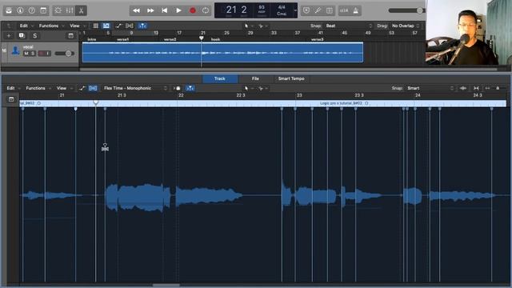The height and width of the screenshot is (288, 512).
Task: Toggle waveform vertical zoom button in editor
Action: (x=462, y=88)
